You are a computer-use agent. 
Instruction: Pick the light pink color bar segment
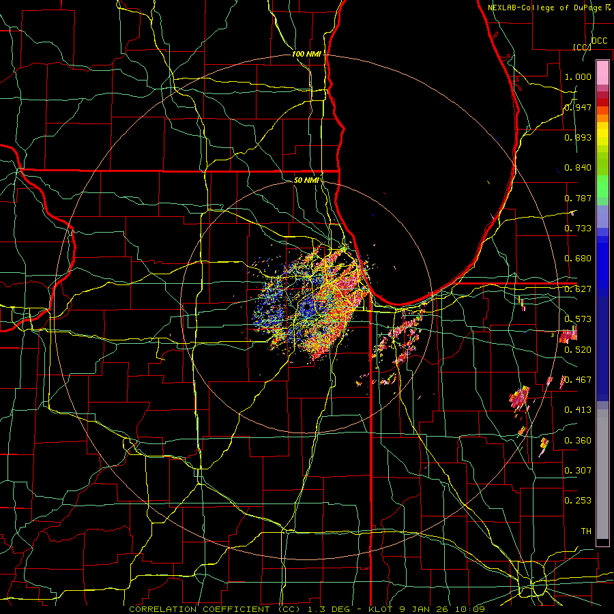pyautogui.click(x=602, y=72)
